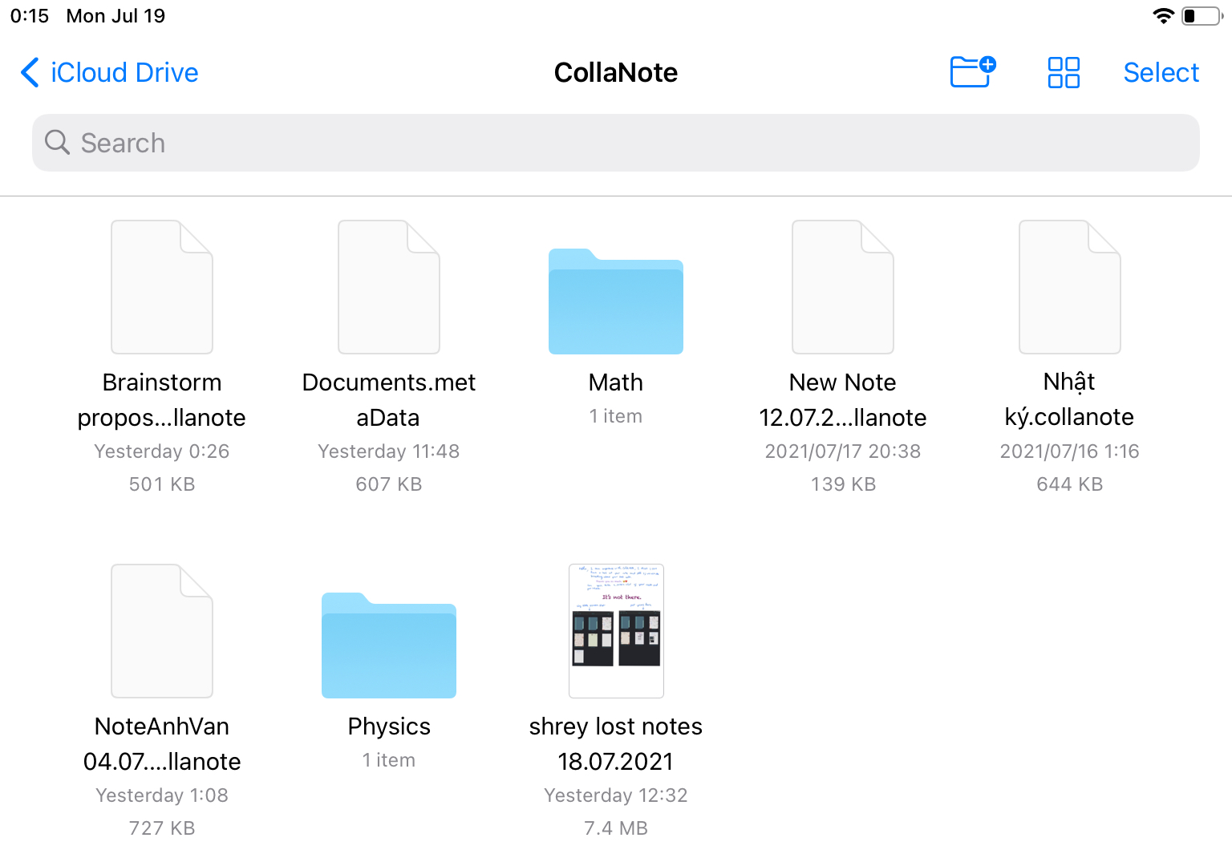Open the Brainstorm proposal collanote file icon

click(162, 287)
